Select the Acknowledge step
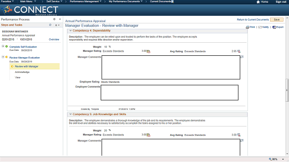The width and height of the screenshot is (289, 162). point(22,72)
